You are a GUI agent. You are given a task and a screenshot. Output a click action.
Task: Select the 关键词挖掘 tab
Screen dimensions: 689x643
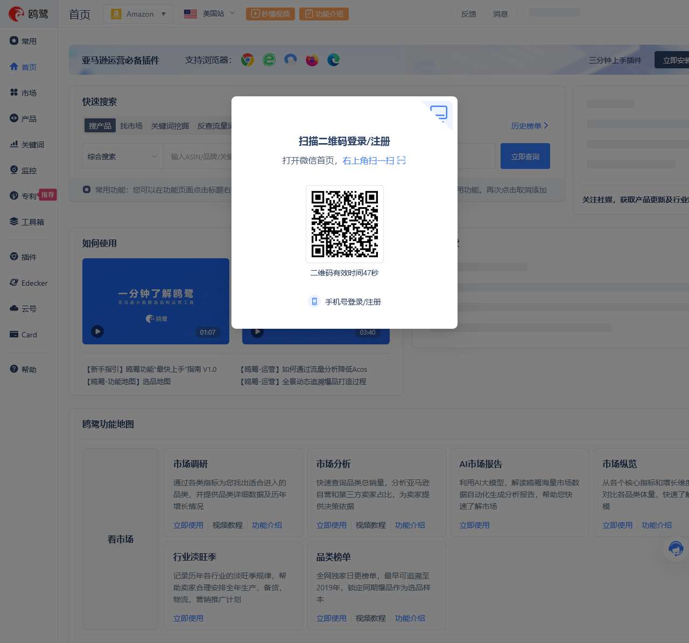pos(170,125)
